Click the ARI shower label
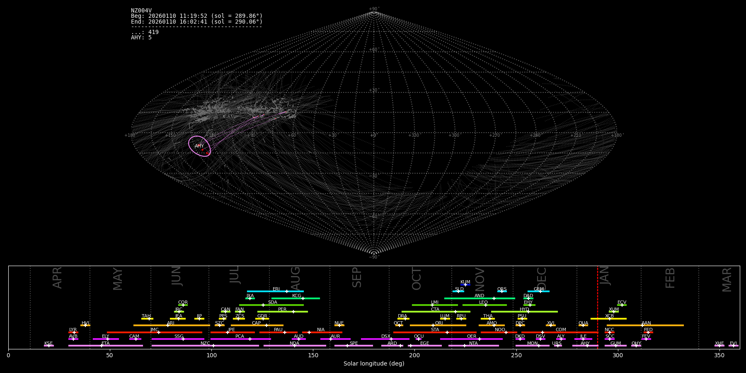Screen dimensions: 746x373 click(171, 323)
